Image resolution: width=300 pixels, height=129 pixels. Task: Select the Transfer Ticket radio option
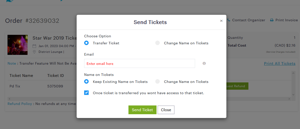pyautogui.click(x=86, y=43)
